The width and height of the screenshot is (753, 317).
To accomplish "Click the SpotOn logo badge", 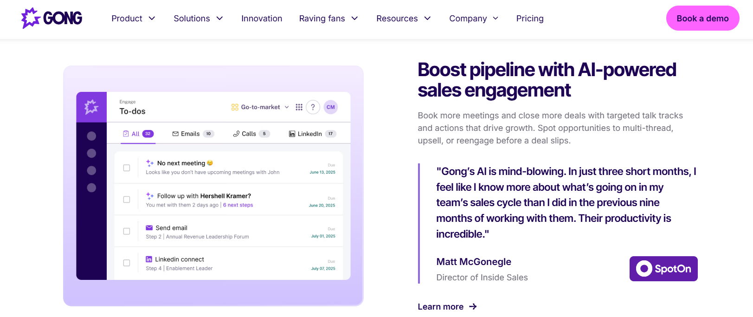I will click(663, 269).
